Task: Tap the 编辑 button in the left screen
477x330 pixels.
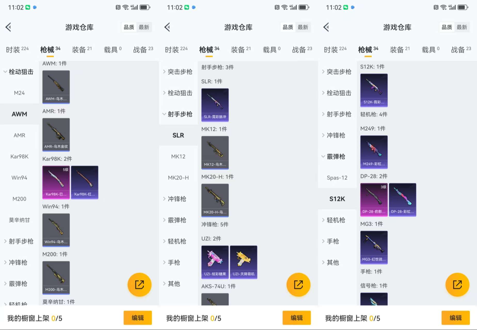Action: [138, 318]
